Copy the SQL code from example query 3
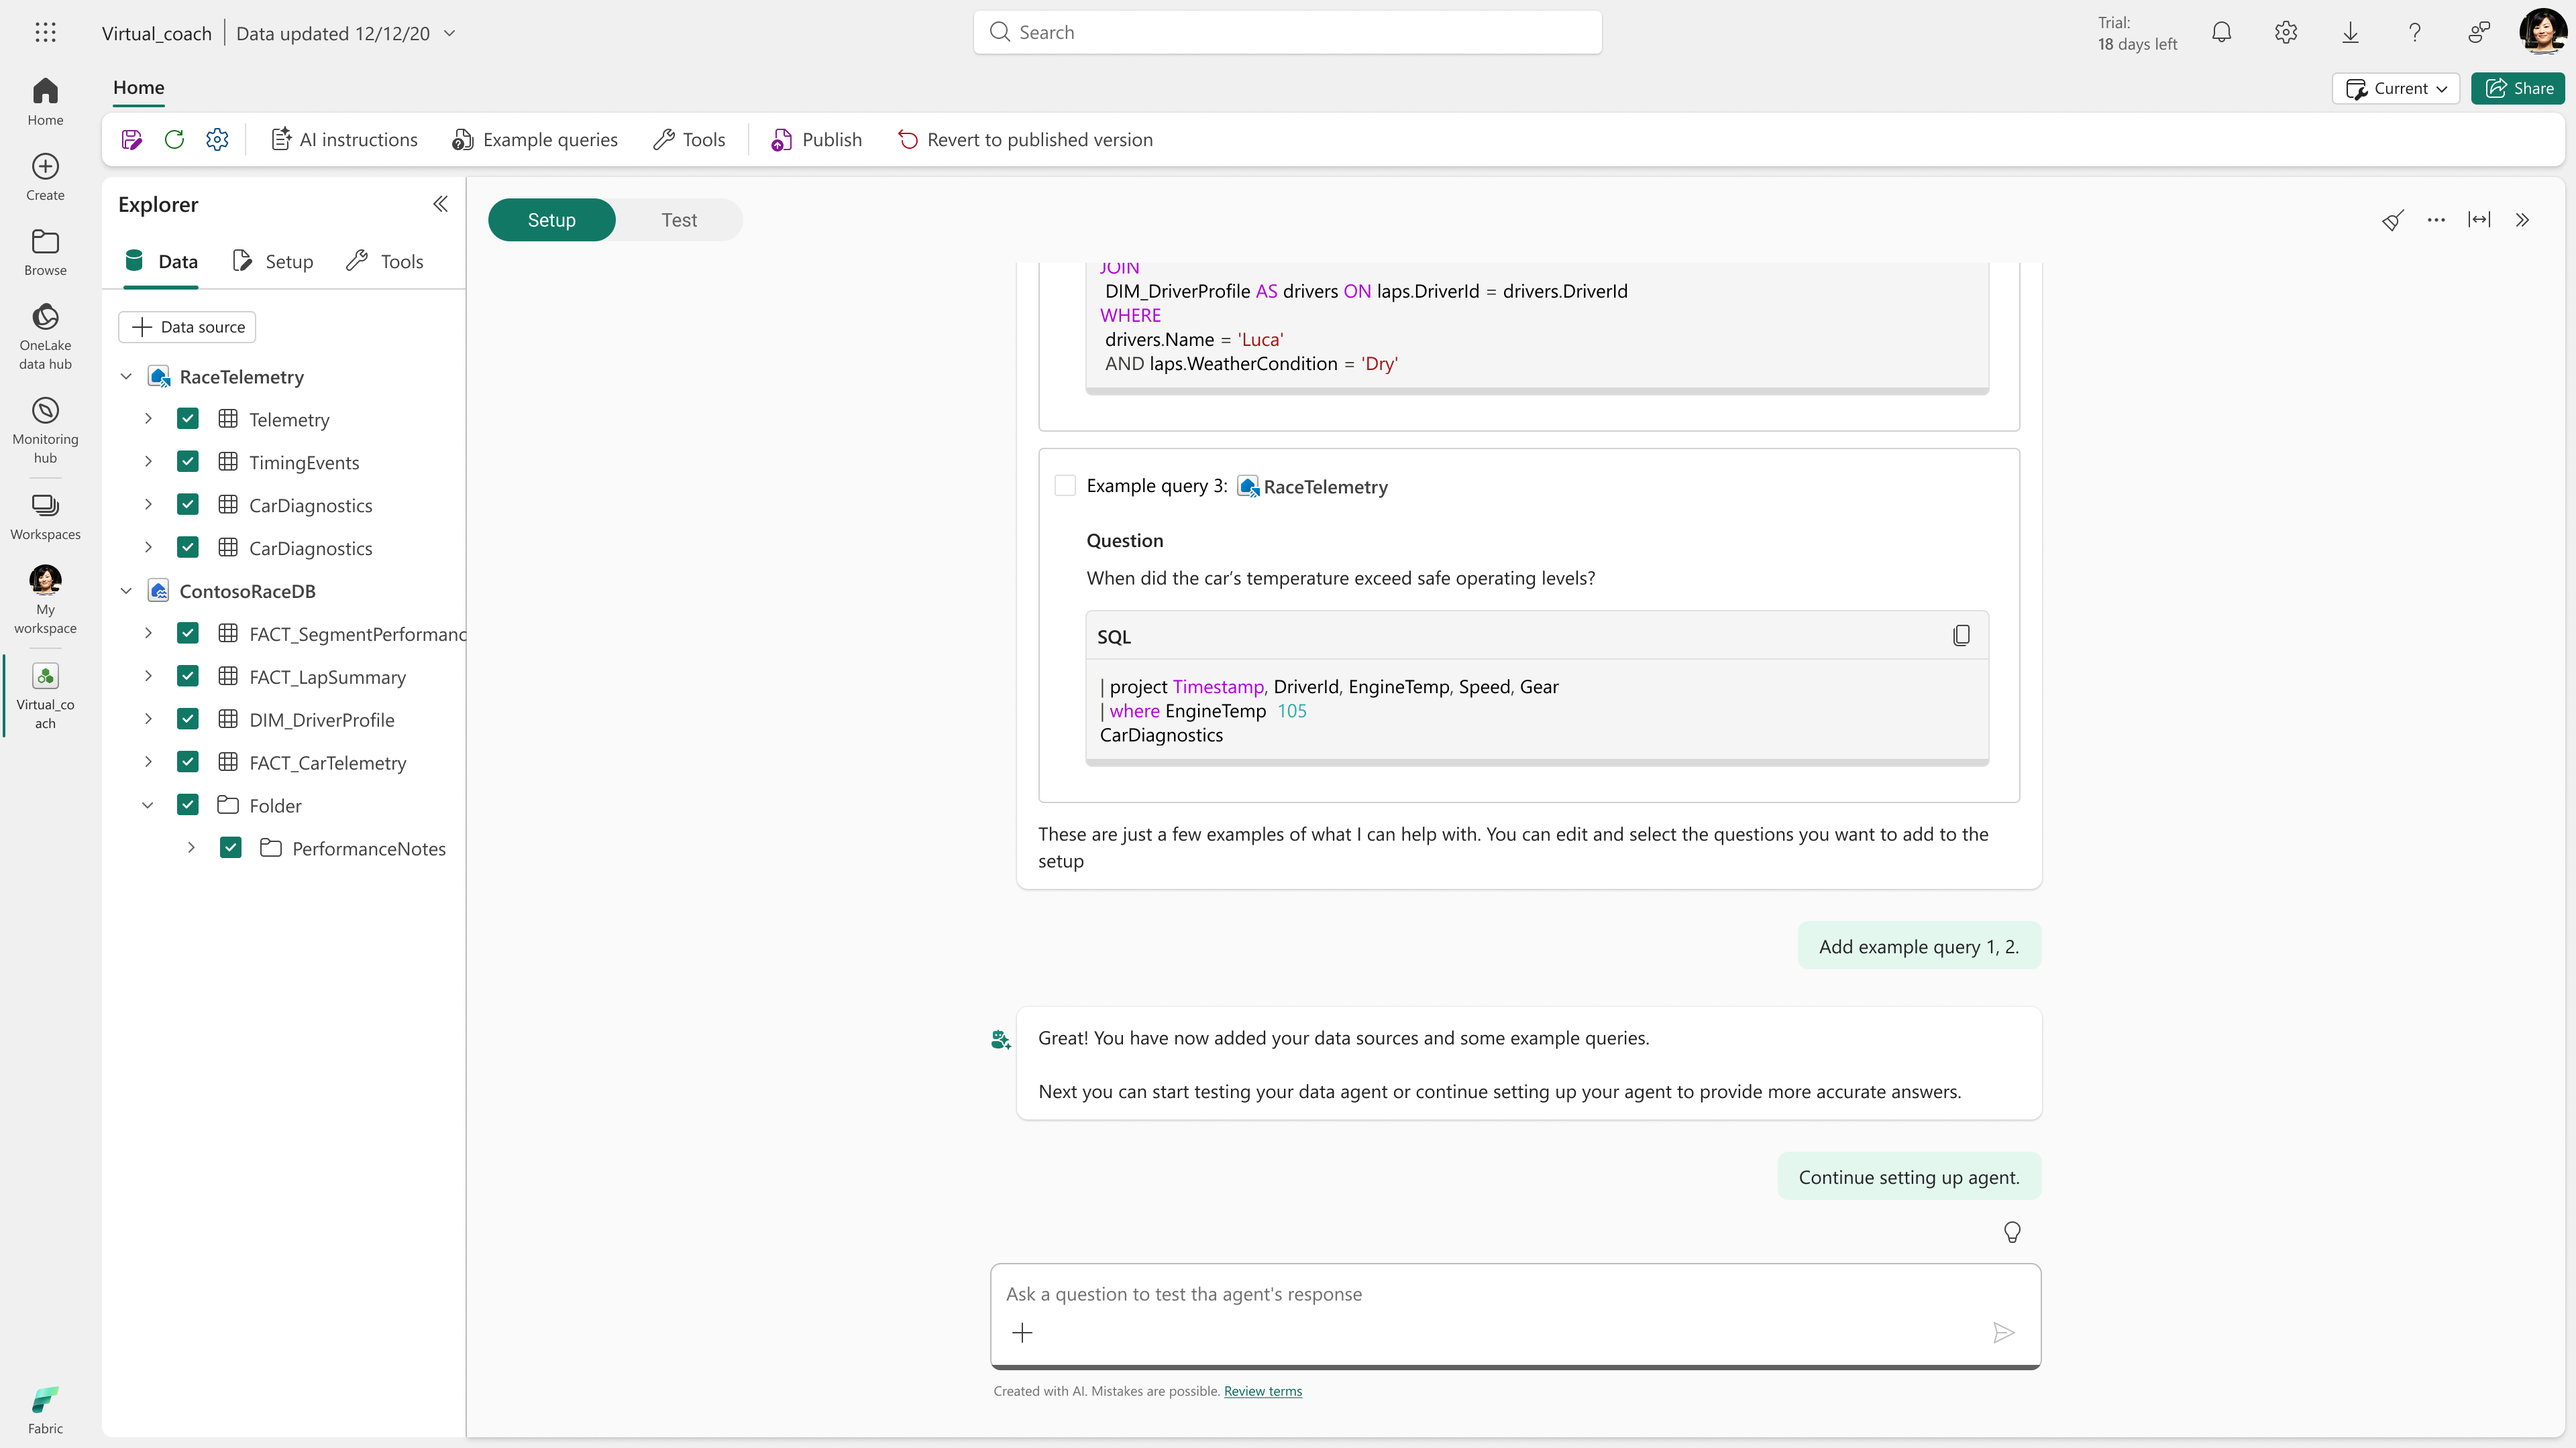 click(1961, 636)
